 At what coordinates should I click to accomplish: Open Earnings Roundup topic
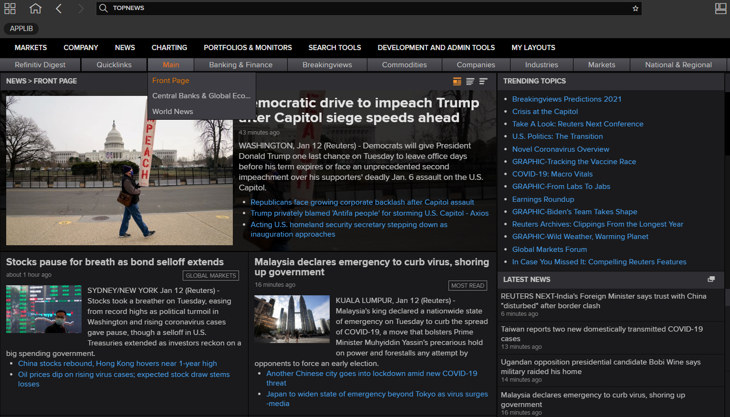(543, 199)
